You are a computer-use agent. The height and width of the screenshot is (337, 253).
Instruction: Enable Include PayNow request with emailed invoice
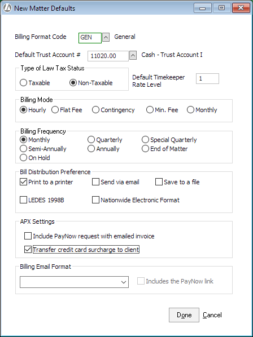(28, 236)
